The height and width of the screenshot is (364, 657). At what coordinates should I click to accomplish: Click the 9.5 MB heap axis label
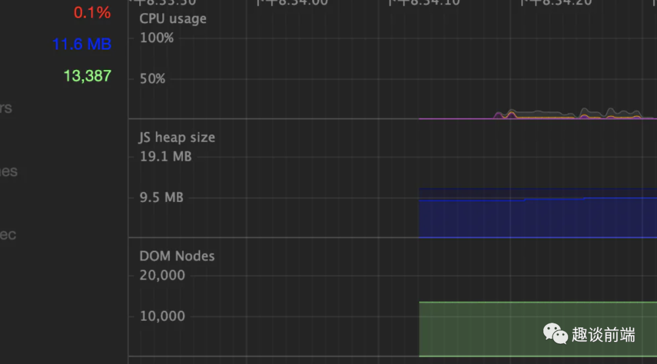(161, 198)
